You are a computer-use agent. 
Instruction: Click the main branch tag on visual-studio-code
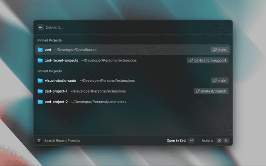tap(219, 81)
